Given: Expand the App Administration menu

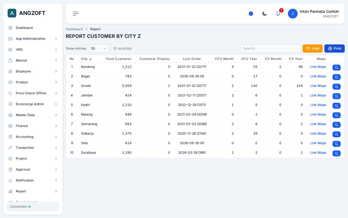Looking at the screenshot, I should [33, 39].
